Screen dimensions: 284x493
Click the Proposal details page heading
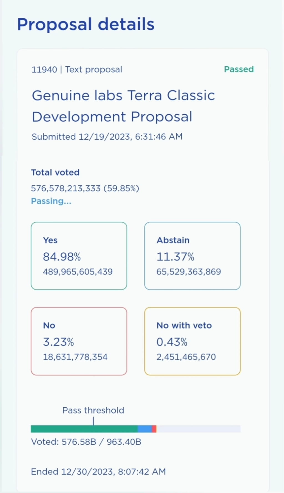[85, 24]
